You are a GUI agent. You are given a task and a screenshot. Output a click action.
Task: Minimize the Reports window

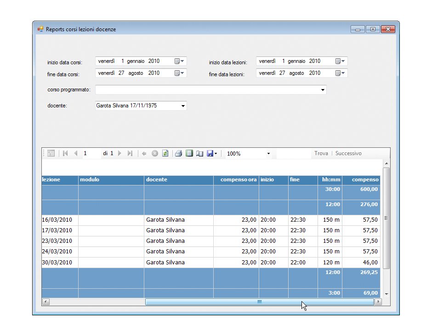point(358,29)
